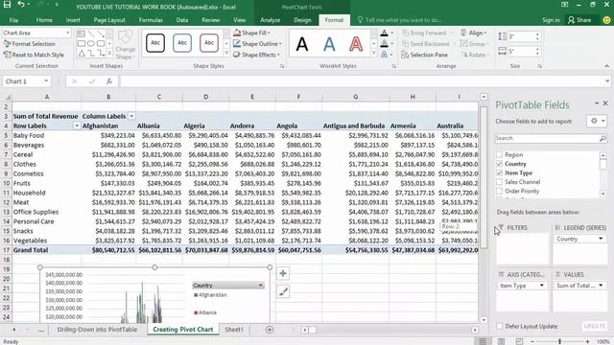
Task: Enable Defer Layout Update checkbox
Action: (500, 326)
